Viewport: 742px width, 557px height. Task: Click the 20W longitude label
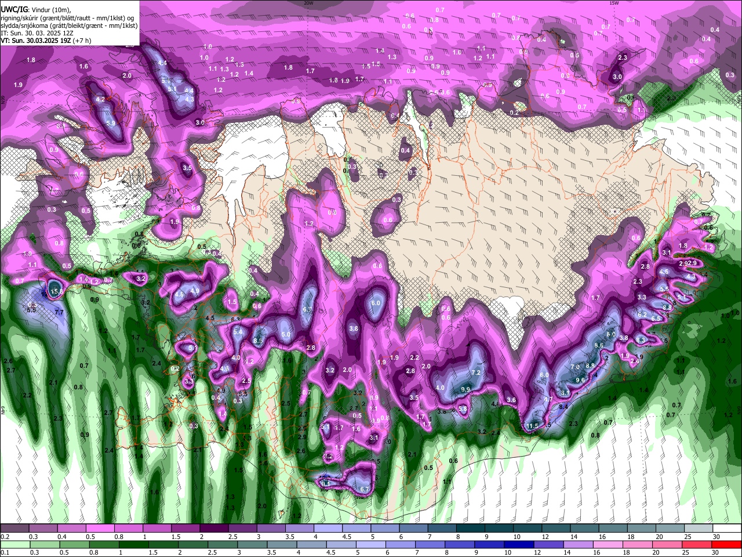coord(309,3)
